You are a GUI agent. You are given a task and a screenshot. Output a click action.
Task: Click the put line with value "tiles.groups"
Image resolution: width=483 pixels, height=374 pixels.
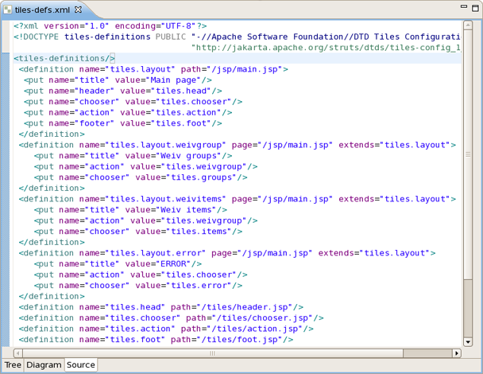[141, 177]
